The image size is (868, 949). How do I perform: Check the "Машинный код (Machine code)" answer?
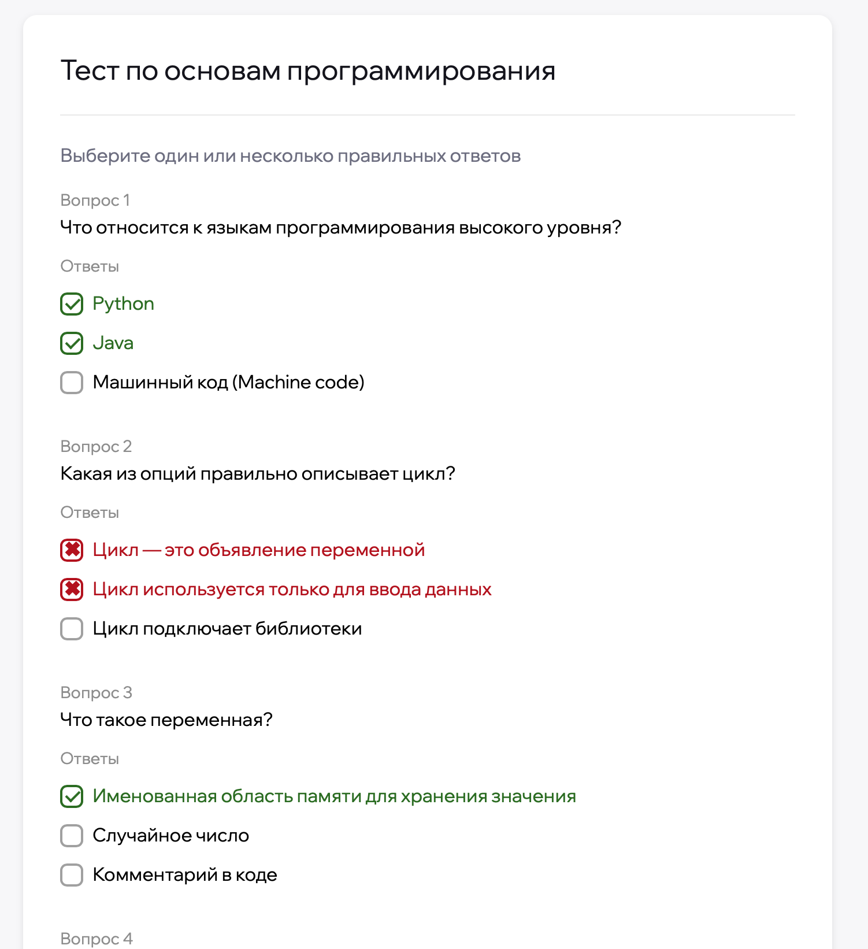[71, 383]
